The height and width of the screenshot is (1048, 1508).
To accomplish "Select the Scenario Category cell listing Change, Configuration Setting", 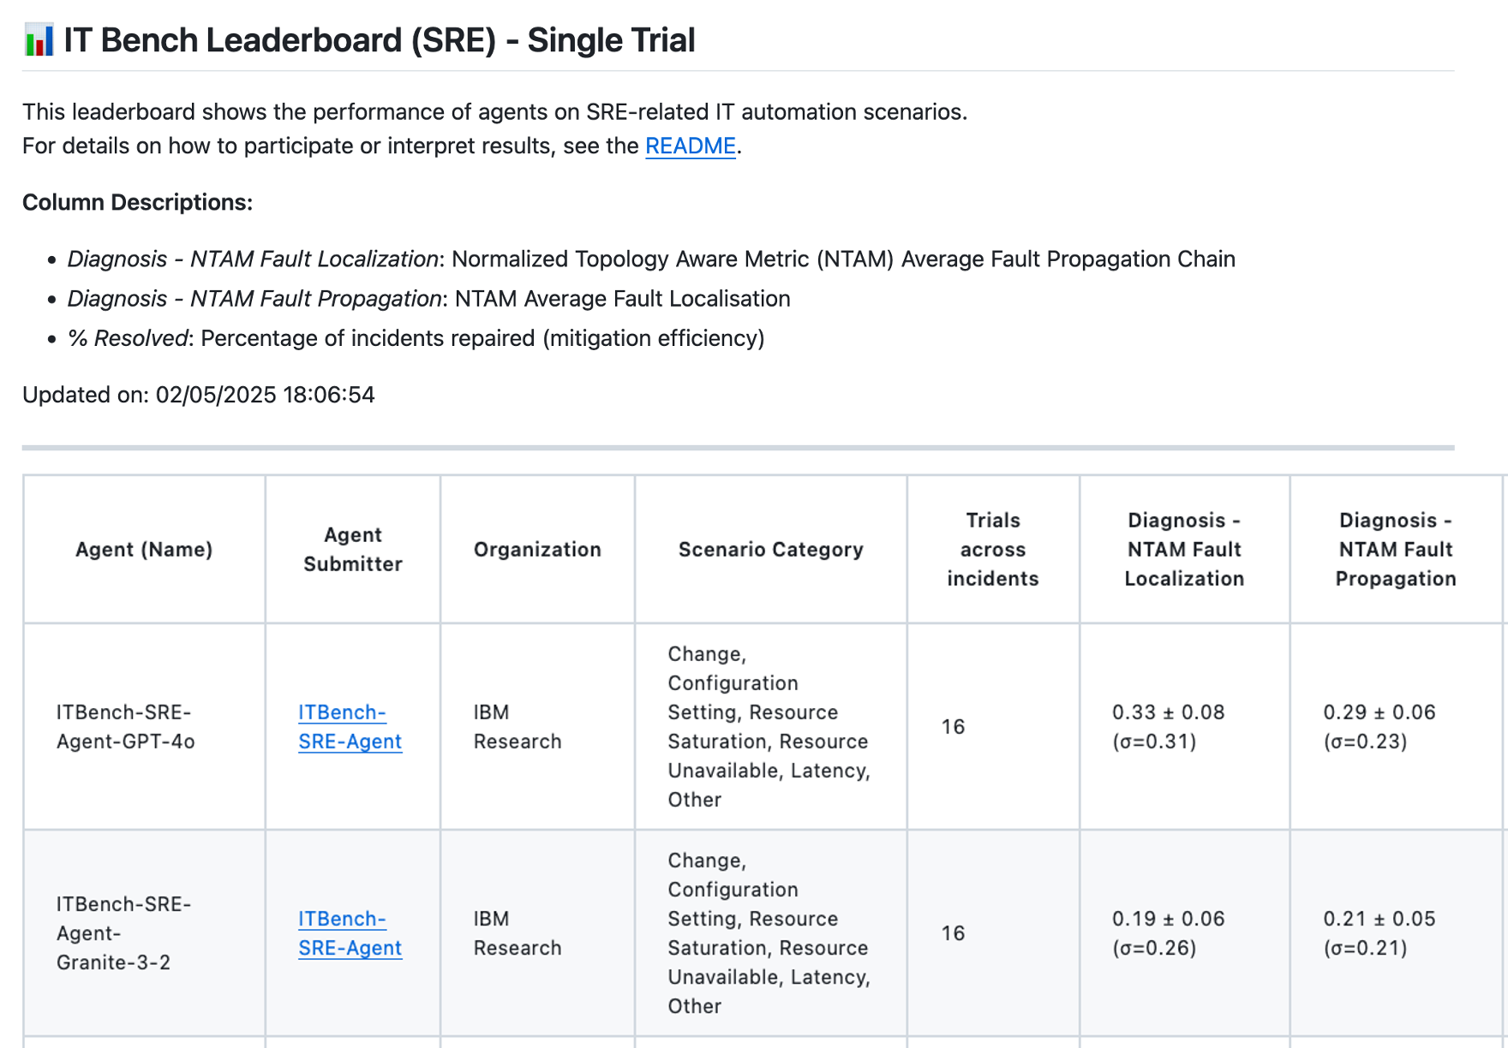I will 769,727.
